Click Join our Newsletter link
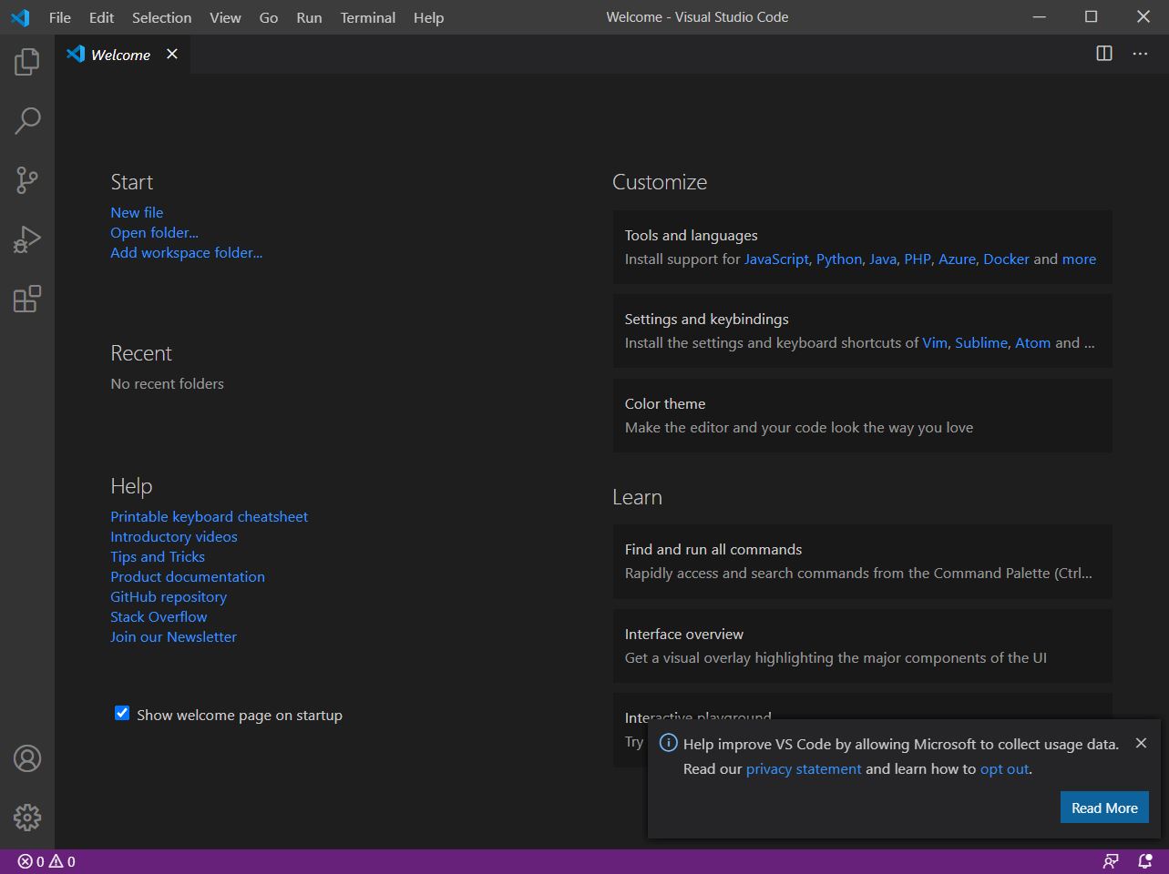Viewport: 1169px width, 874px height. (173, 636)
